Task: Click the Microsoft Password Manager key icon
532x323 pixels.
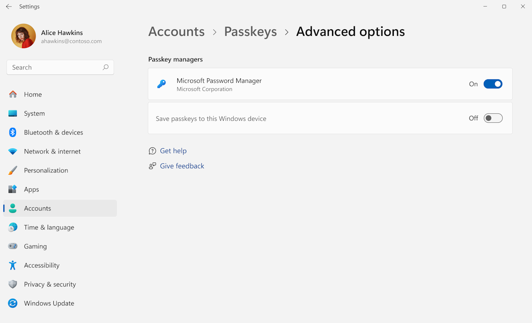Action: 162,84
